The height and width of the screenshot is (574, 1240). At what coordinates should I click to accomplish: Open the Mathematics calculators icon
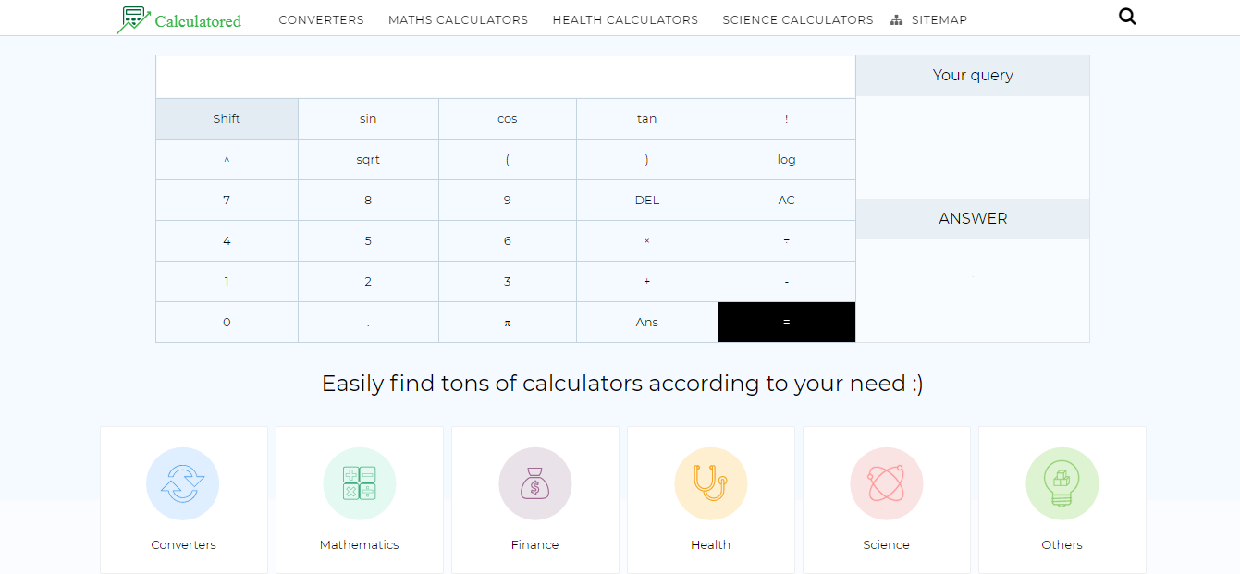coord(359,482)
